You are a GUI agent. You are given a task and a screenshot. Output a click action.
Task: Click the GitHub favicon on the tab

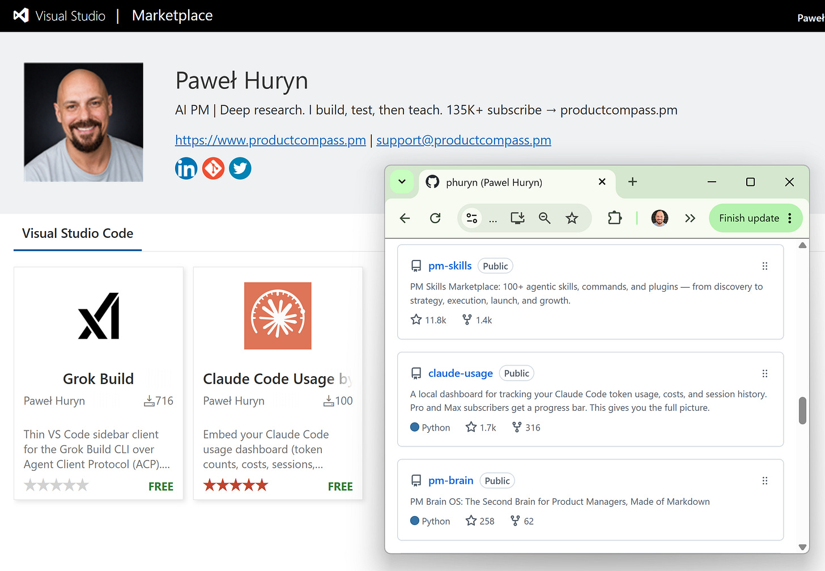[432, 182]
